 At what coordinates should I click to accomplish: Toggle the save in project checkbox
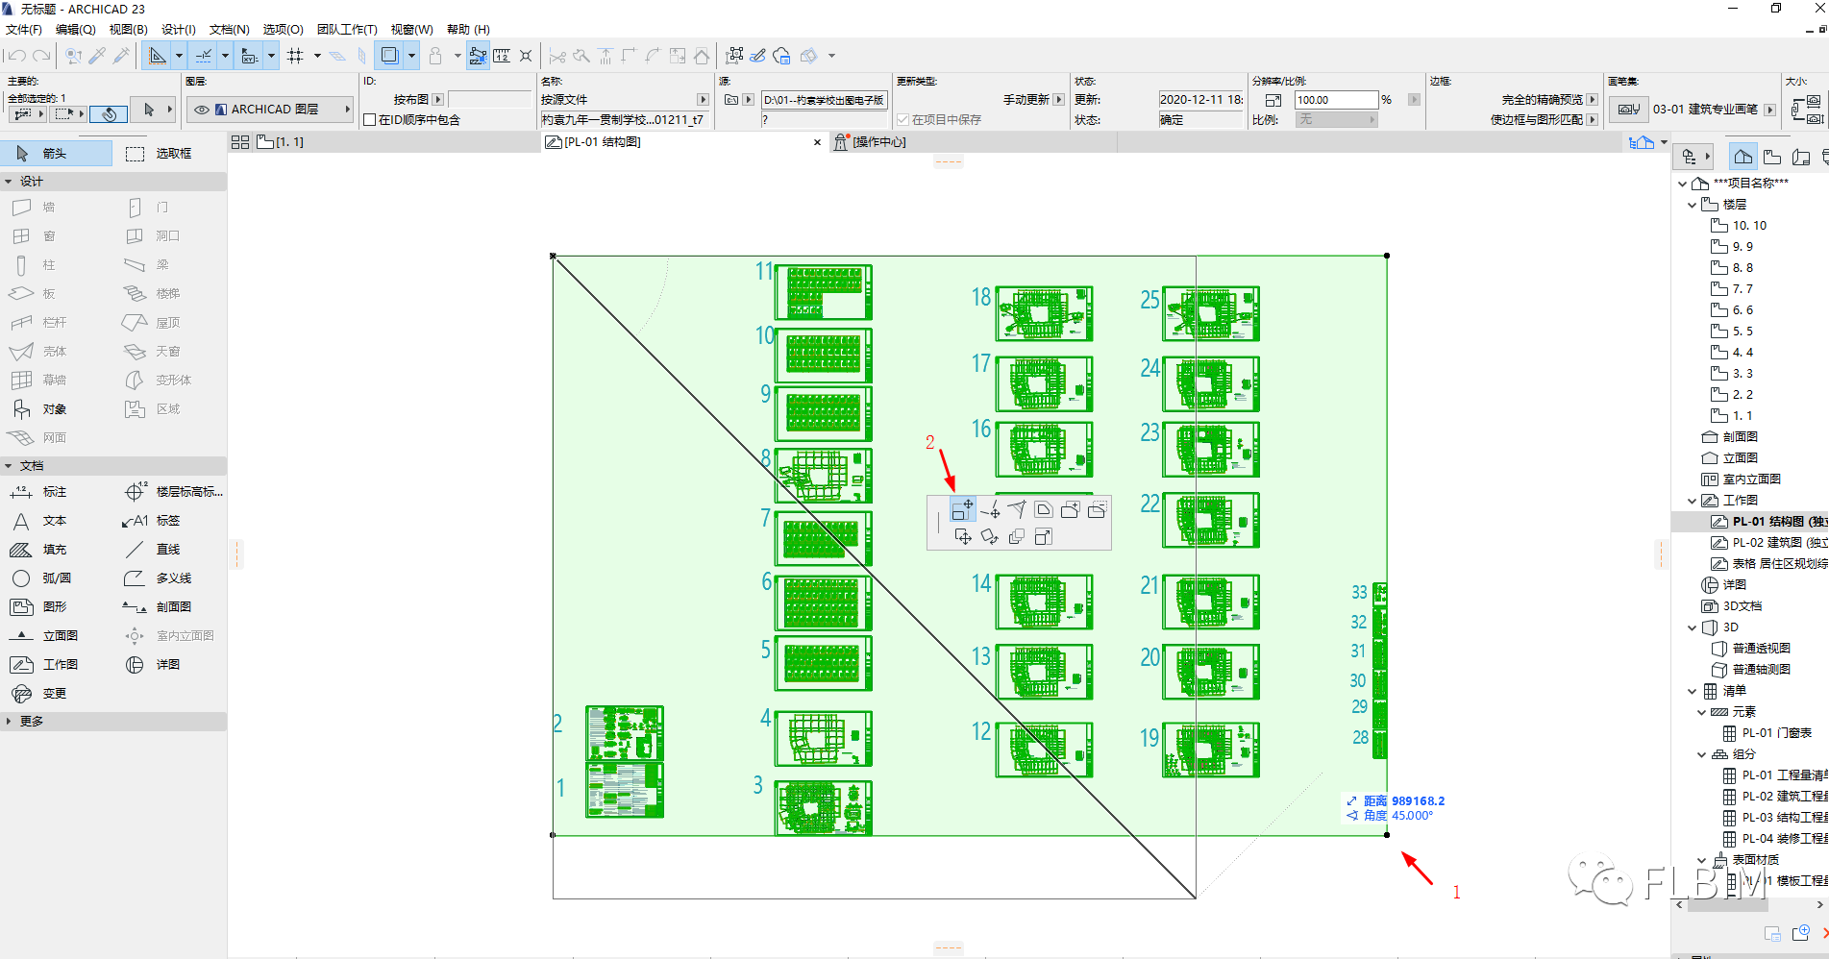[x=902, y=120]
